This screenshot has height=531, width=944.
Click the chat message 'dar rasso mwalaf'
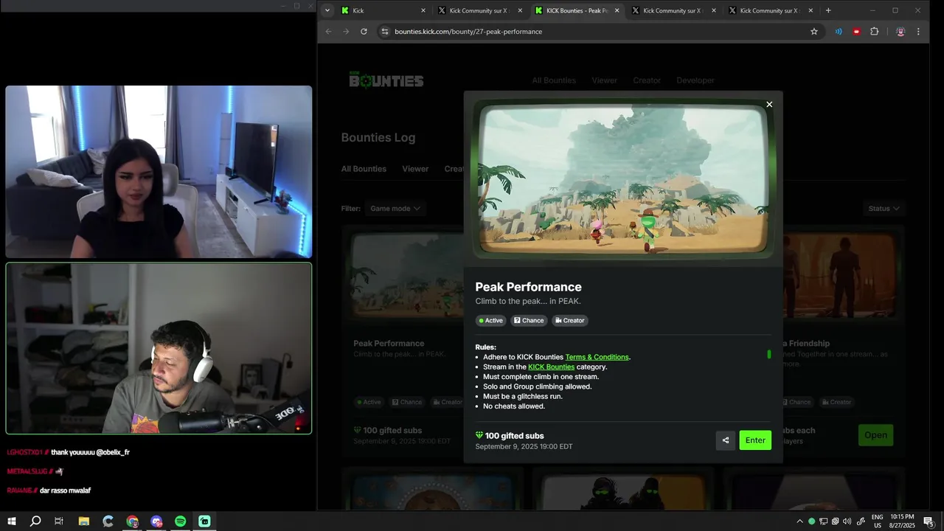tap(65, 490)
